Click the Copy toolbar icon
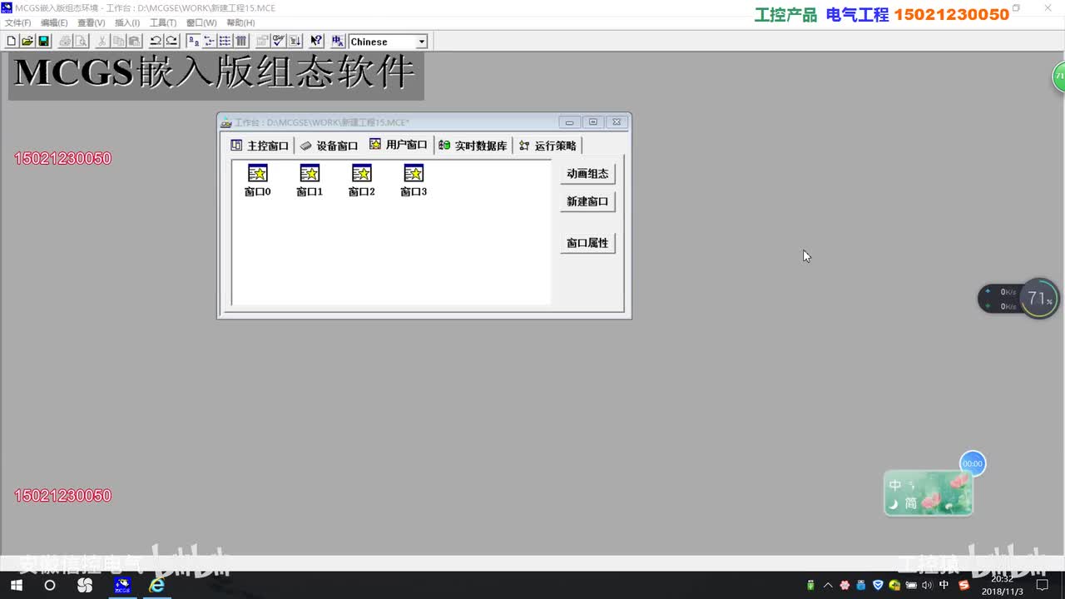 click(118, 41)
